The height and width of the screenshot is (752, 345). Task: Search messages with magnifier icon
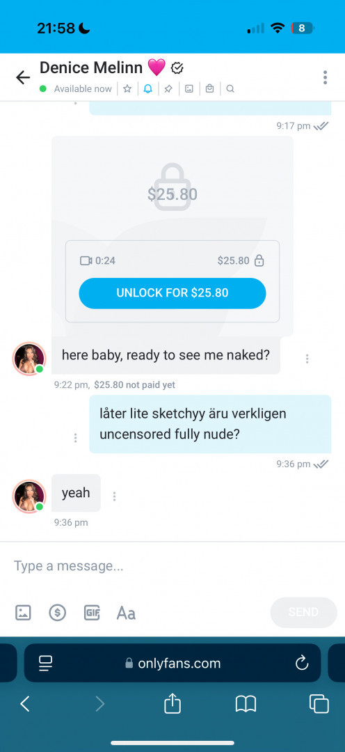(x=230, y=88)
